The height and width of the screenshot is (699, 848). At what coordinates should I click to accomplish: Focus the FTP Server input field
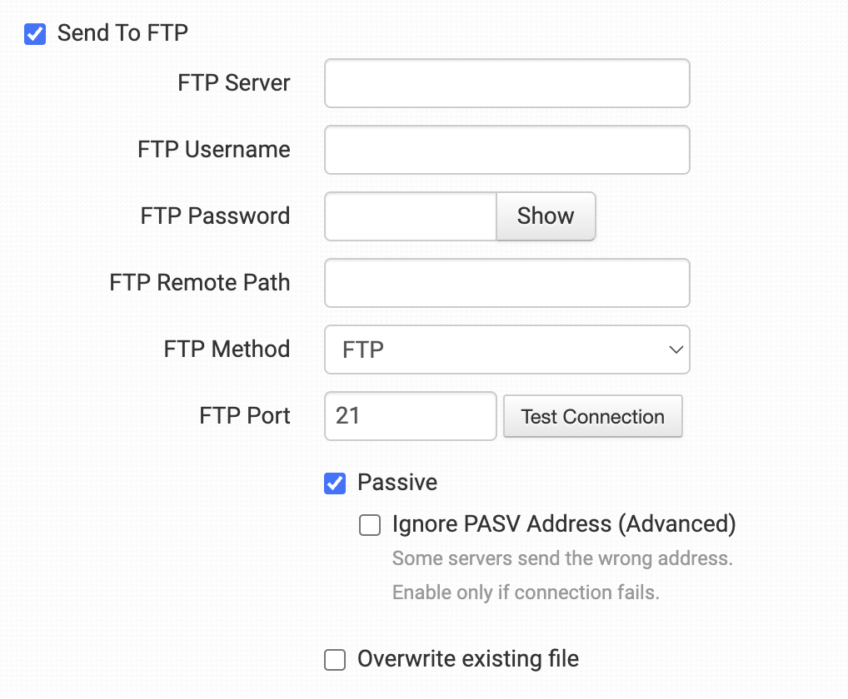point(506,83)
